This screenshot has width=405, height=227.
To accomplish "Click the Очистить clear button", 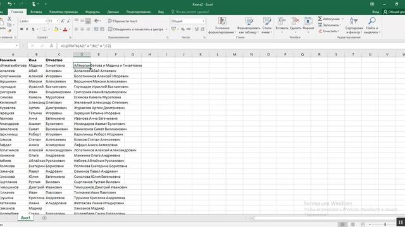I will (x=329, y=31).
